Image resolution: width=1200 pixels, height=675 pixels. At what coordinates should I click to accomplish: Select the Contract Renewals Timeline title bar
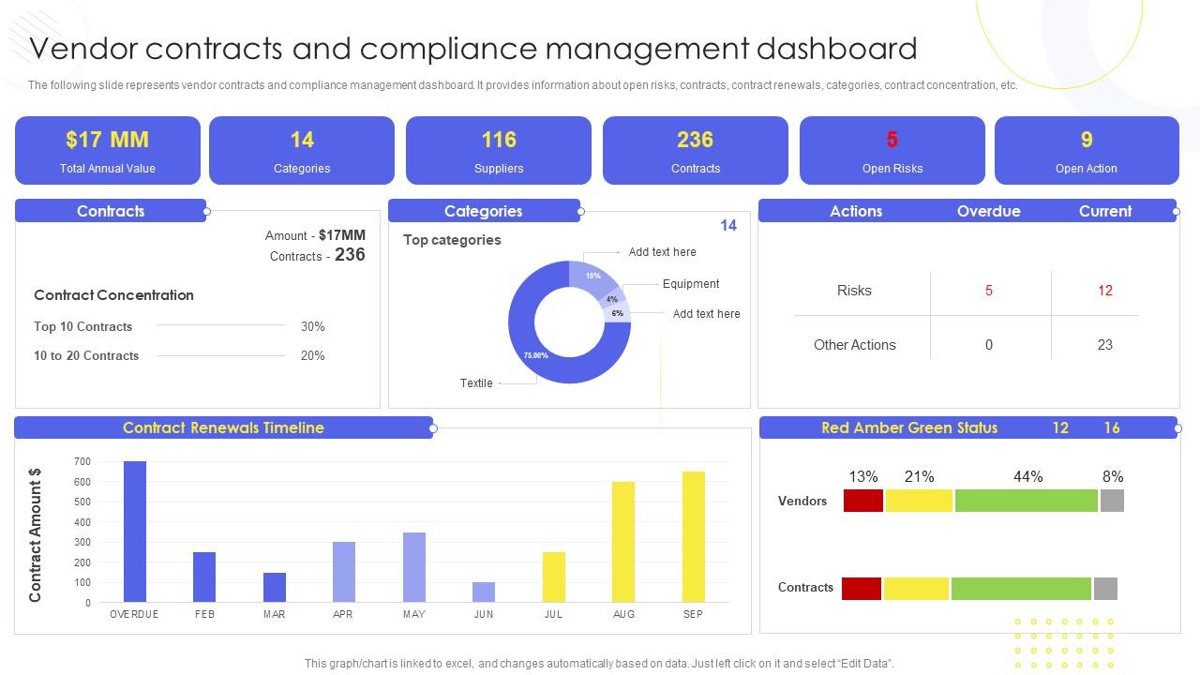[222, 427]
